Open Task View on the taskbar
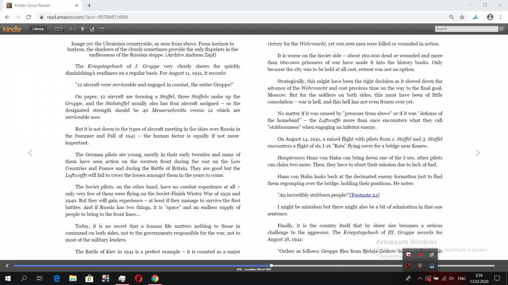508x285 pixels. click(39, 278)
